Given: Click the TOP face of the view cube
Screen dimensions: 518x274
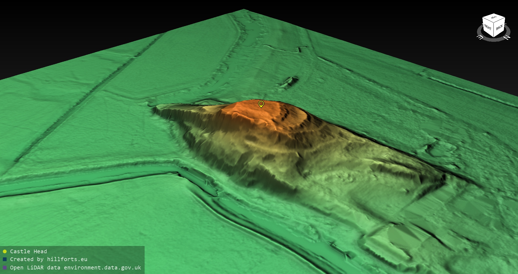Looking at the screenshot, I should click(494, 18).
